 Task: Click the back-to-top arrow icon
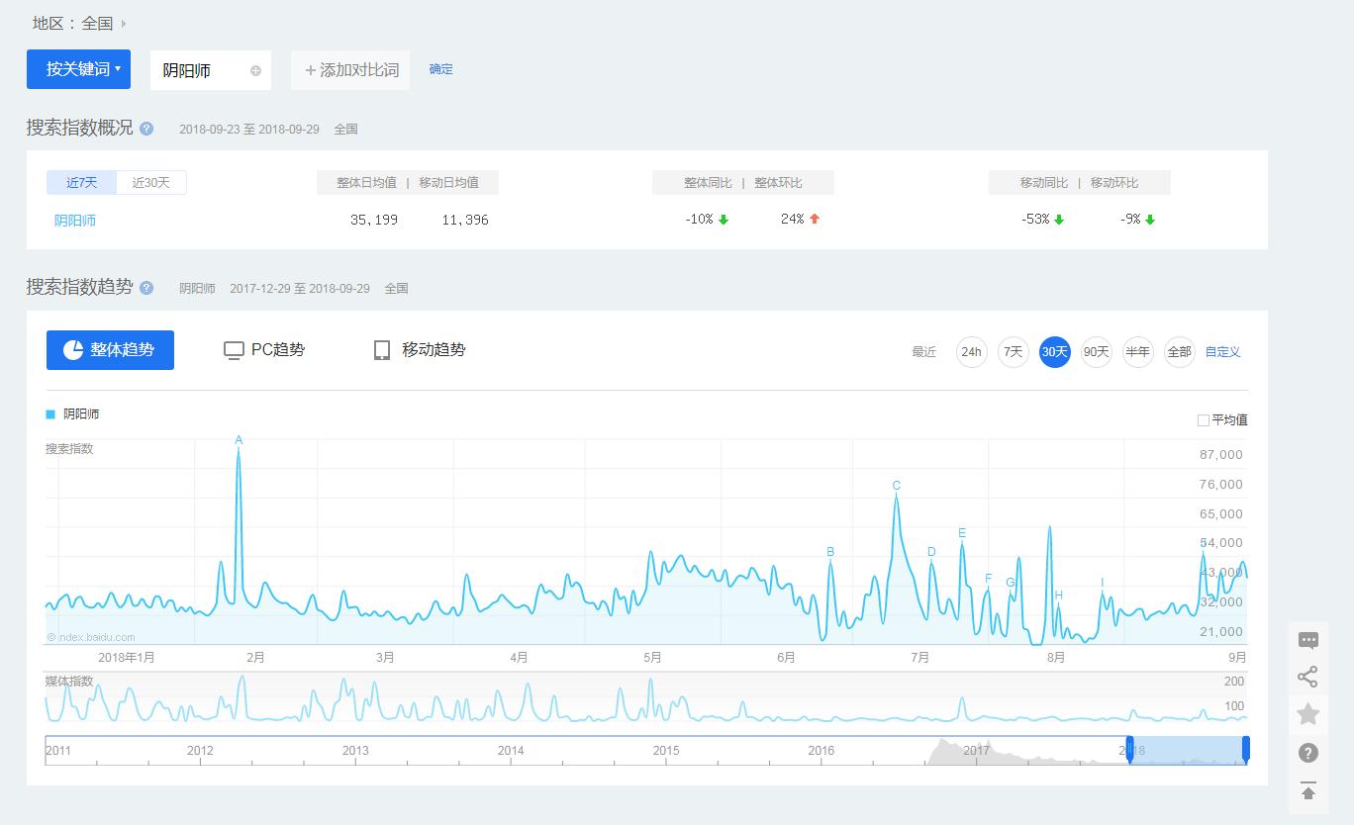[1307, 790]
